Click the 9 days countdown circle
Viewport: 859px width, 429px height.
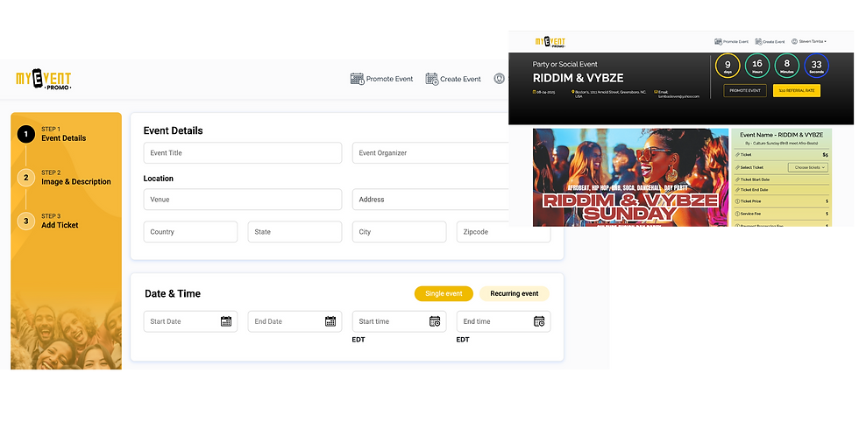(728, 67)
